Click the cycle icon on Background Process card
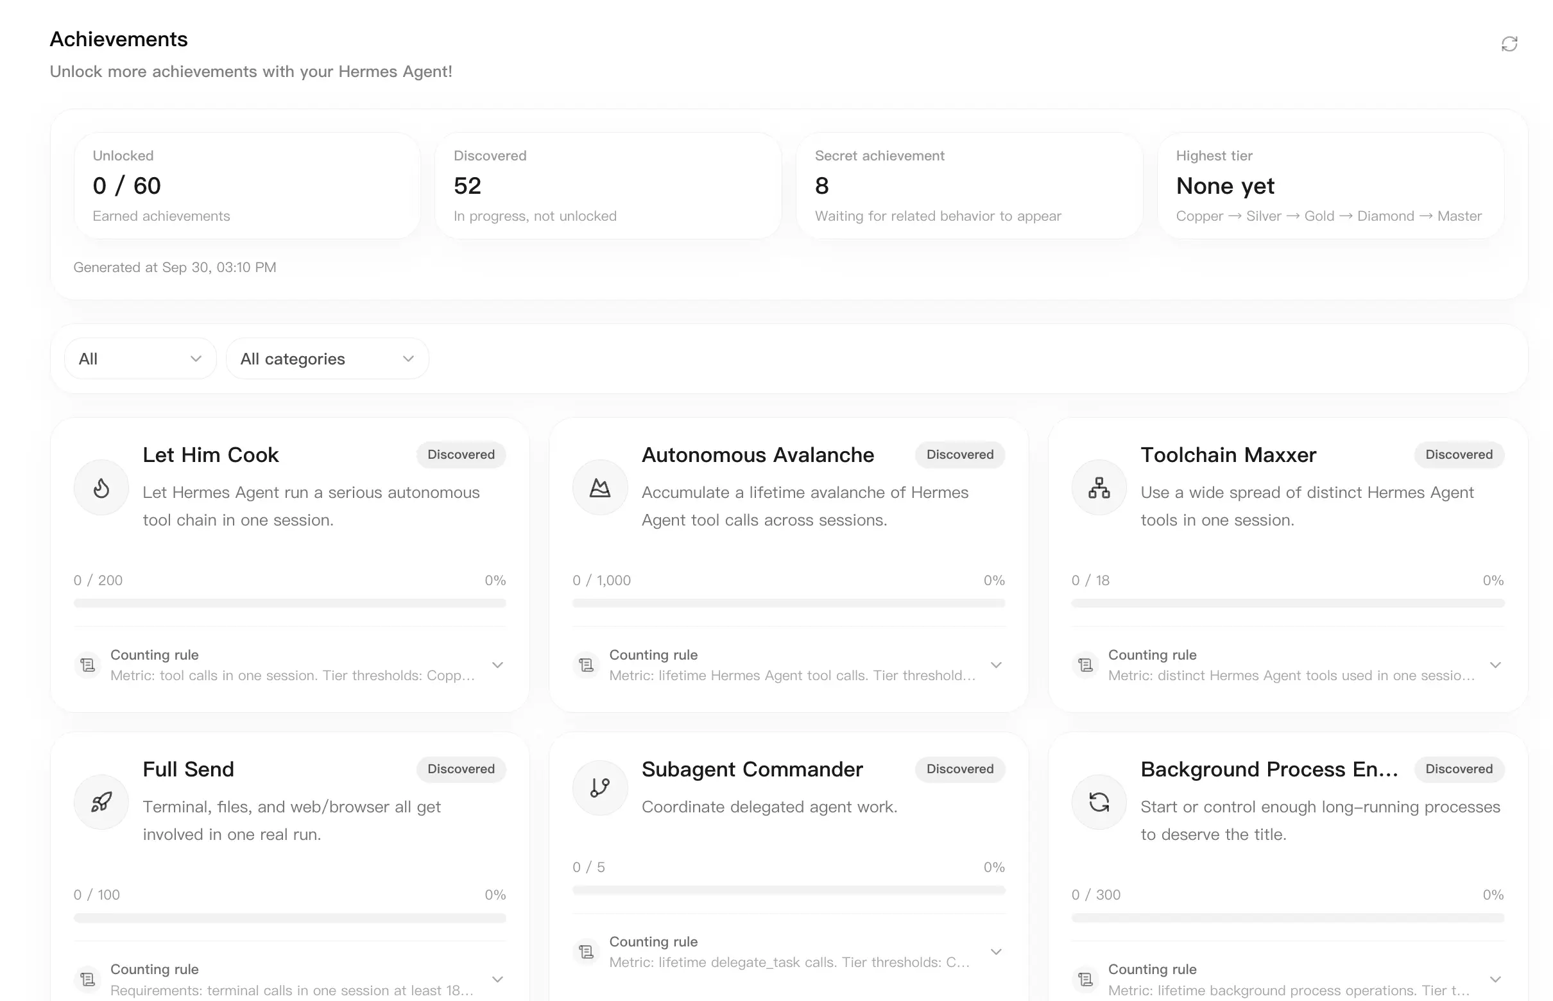1553x1001 pixels. 1099,801
